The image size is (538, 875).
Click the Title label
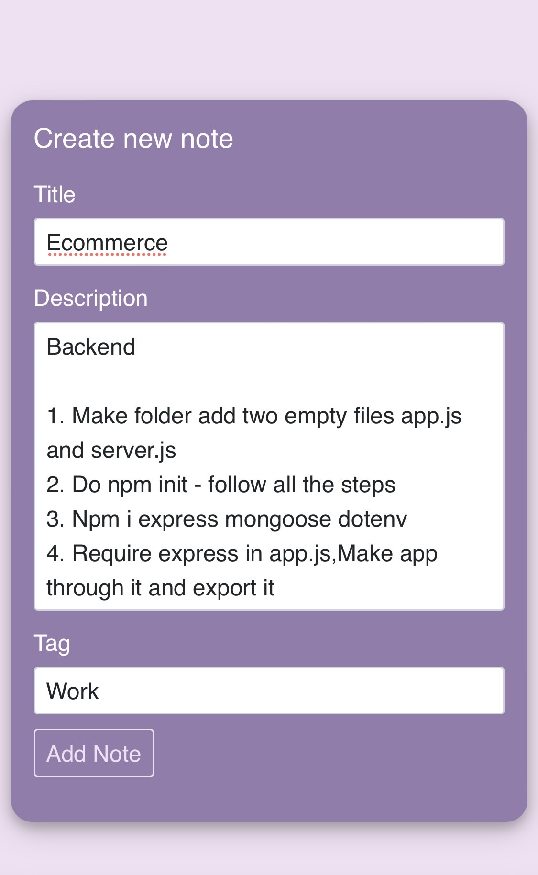54,194
